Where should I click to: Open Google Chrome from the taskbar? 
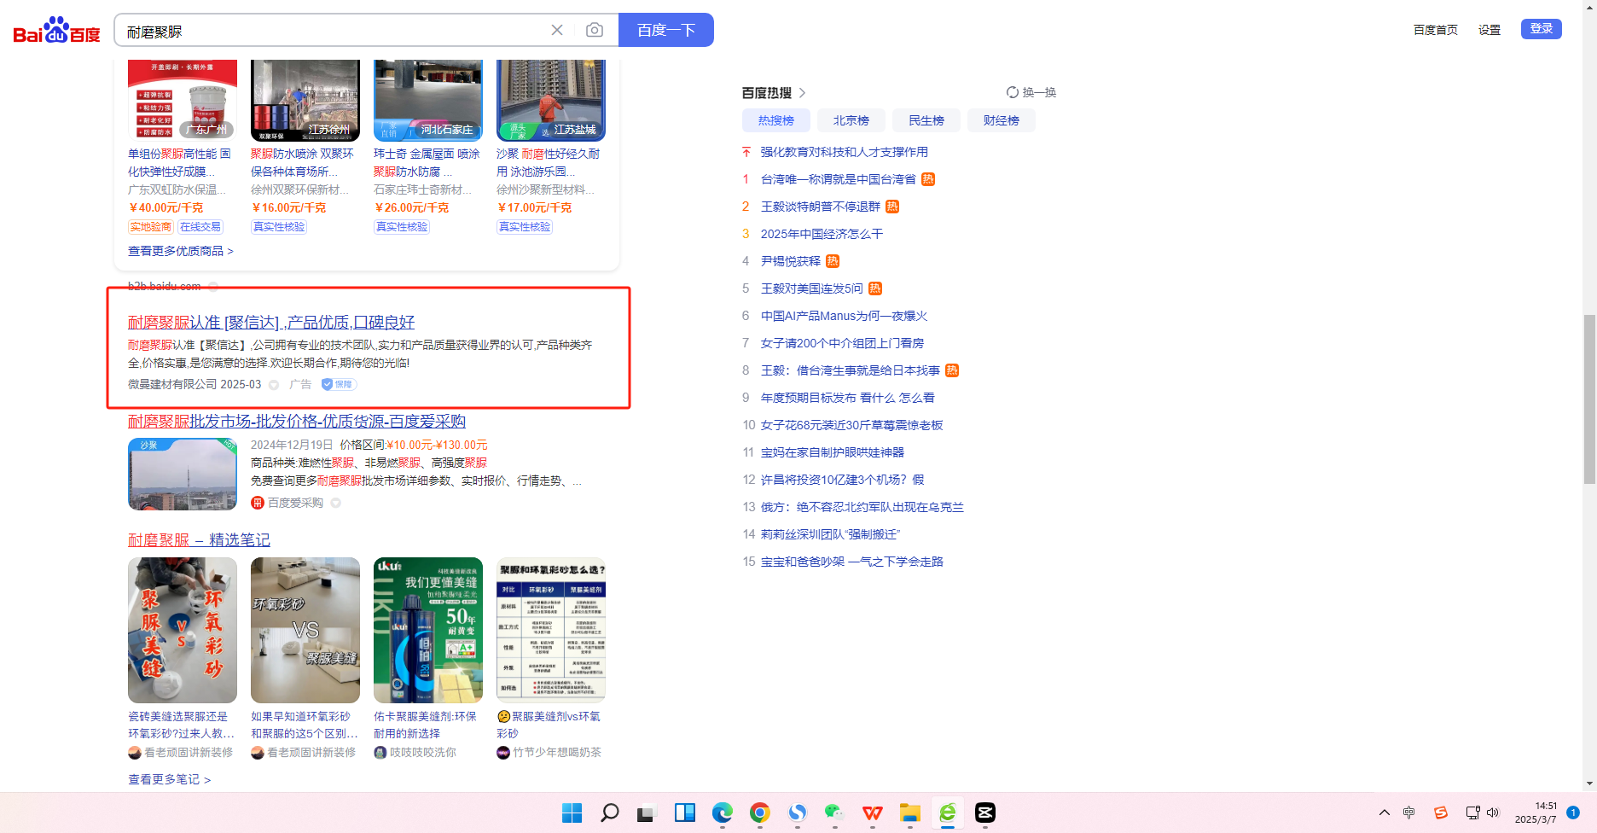(x=759, y=813)
